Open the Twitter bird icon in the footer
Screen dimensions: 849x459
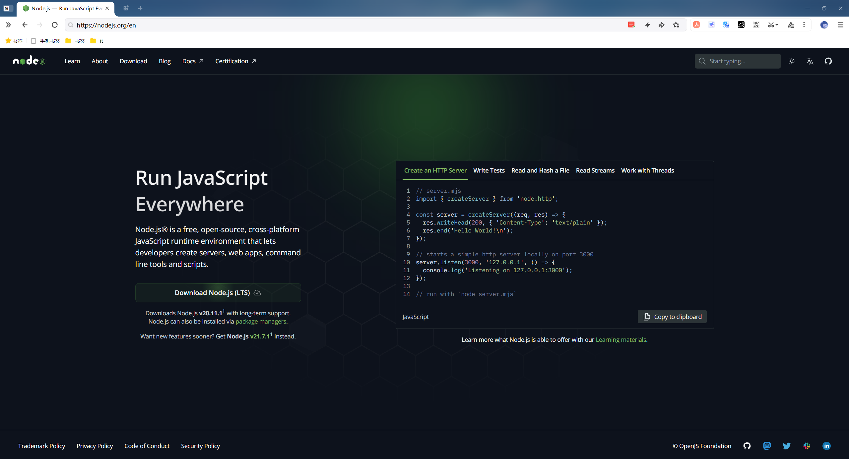tap(787, 446)
